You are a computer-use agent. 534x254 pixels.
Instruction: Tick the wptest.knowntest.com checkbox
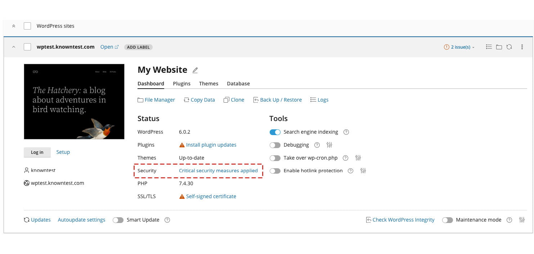27,47
